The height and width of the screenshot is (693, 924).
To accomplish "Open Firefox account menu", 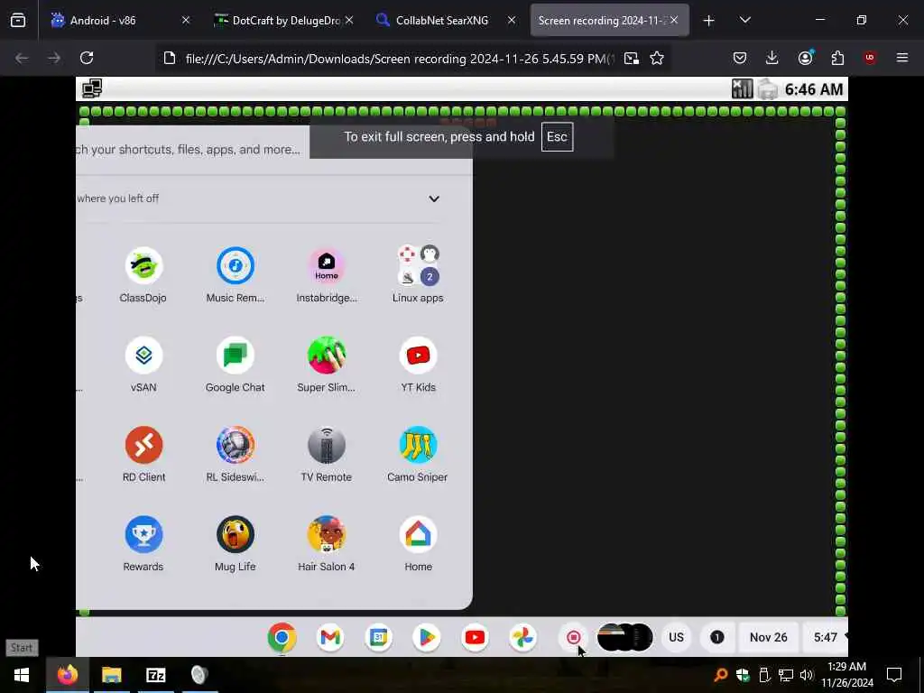I will click(805, 58).
